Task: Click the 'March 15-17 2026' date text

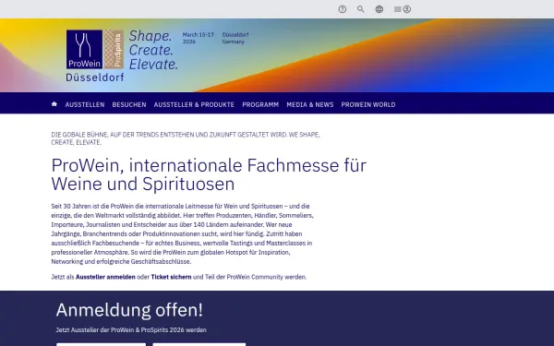Action: pos(199,38)
